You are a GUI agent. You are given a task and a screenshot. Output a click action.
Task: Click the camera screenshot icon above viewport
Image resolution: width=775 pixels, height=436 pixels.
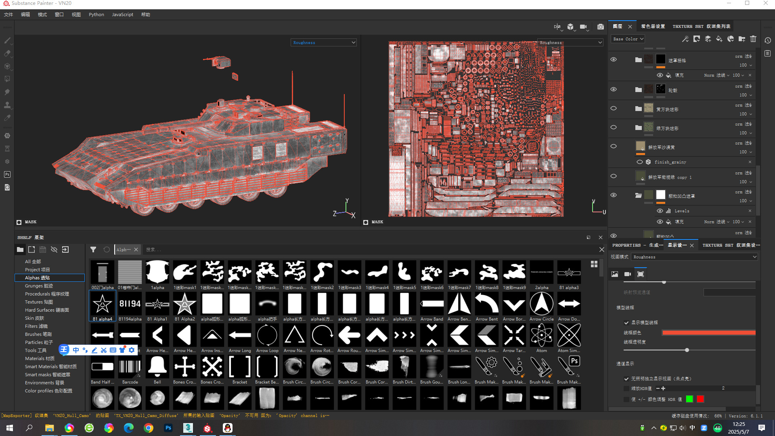pyautogui.click(x=601, y=27)
